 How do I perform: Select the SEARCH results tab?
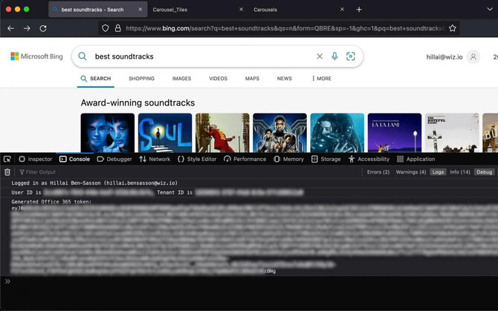pyautogui.click(x=96, y=79)
